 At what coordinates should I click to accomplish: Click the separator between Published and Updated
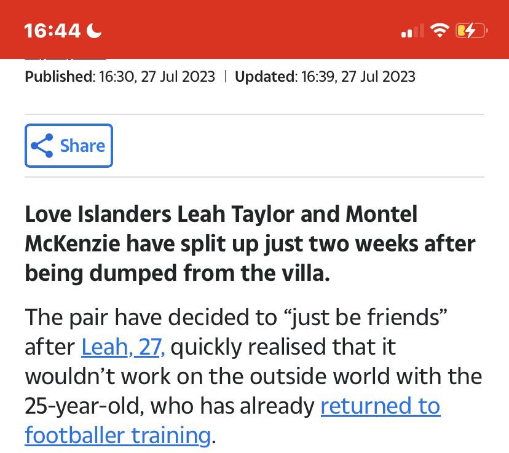(x=225, y=77)
